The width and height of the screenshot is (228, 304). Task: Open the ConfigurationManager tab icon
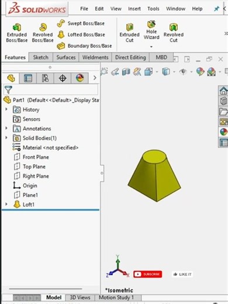(x=45, y=78)
